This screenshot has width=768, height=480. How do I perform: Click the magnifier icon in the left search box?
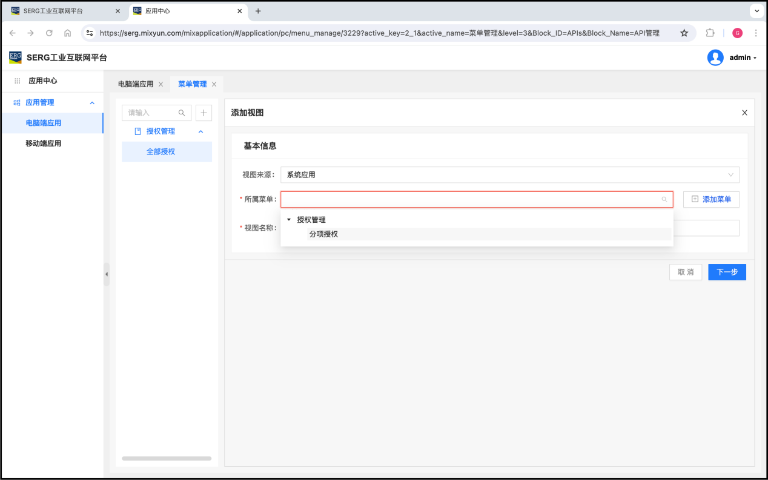[182, 113]
